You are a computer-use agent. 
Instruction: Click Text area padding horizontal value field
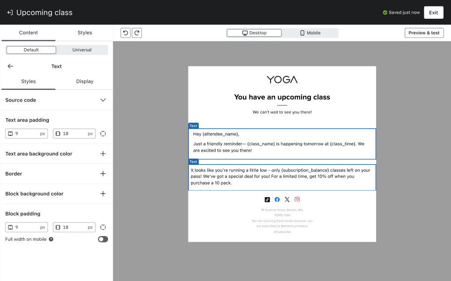[x=74, y=133]
